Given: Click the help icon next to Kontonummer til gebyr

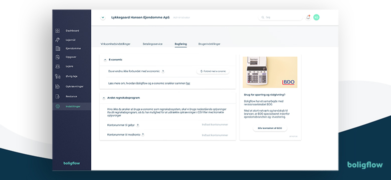Looking at the screenshot, I should (x=138, y=125).
